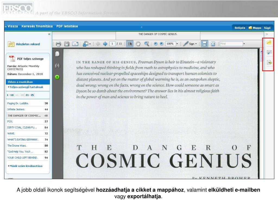Open the binoculars search panel
Image resolution: width=278 pixels, height=208 pixels.
coord(57,66)
